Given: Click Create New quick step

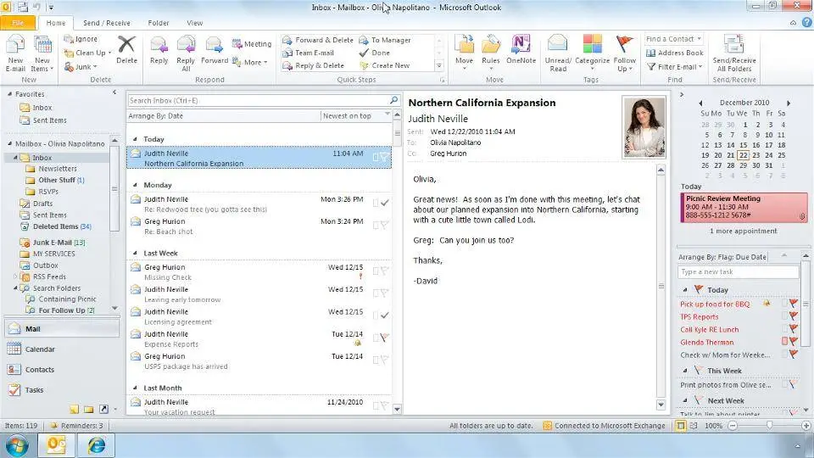Looking at the screenshot, I should point(385,66).
